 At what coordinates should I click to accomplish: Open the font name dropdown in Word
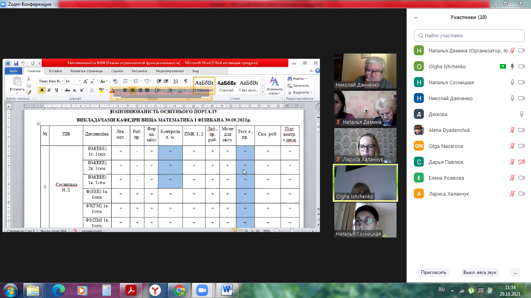coord(62,81)
